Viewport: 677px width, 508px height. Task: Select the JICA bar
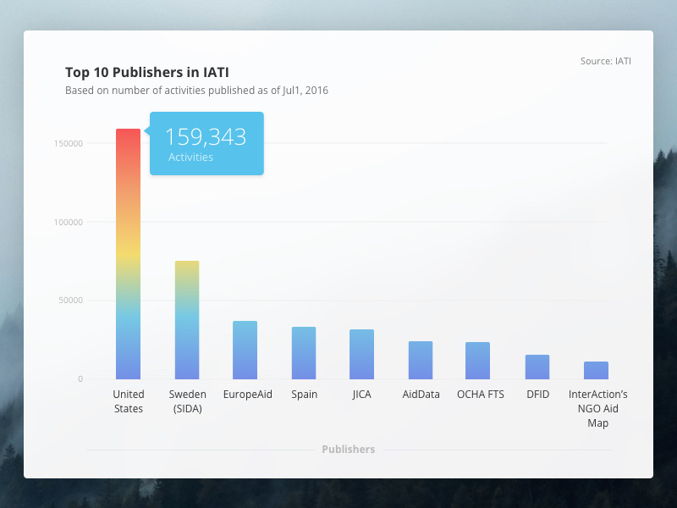pos(362,353)
